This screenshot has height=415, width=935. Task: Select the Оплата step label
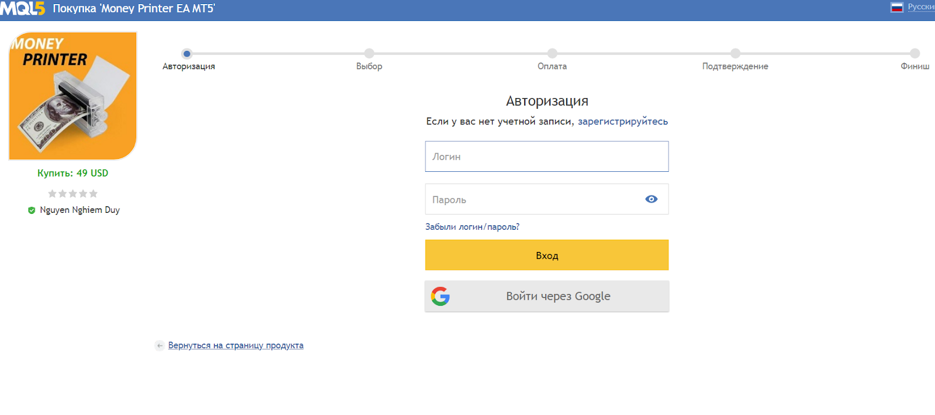[552, 67]
